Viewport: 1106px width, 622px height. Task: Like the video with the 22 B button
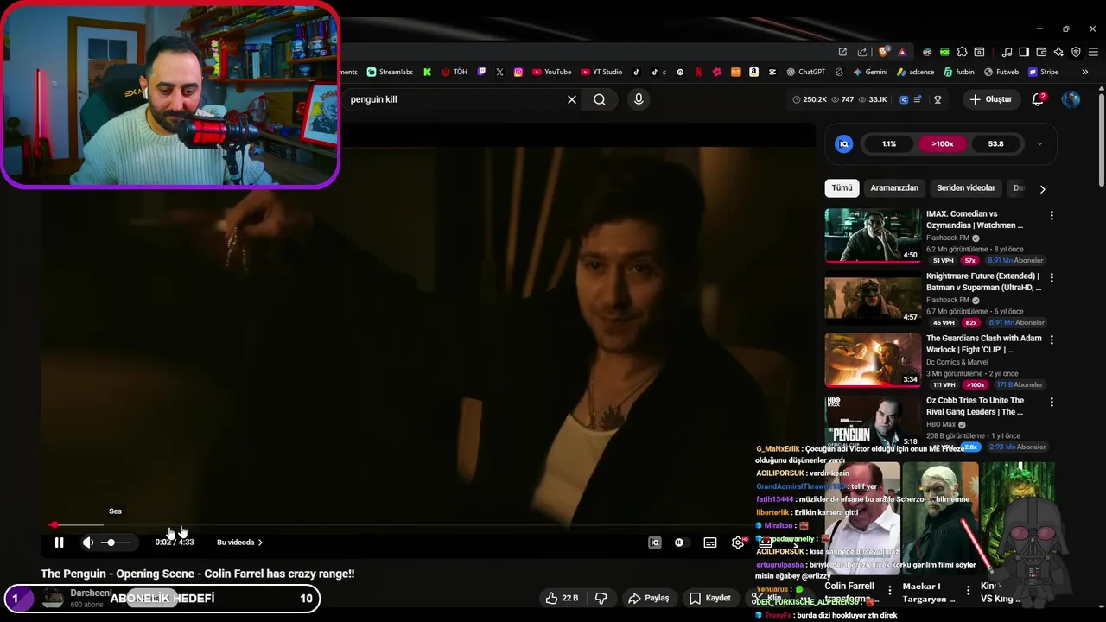coord(562,598)
